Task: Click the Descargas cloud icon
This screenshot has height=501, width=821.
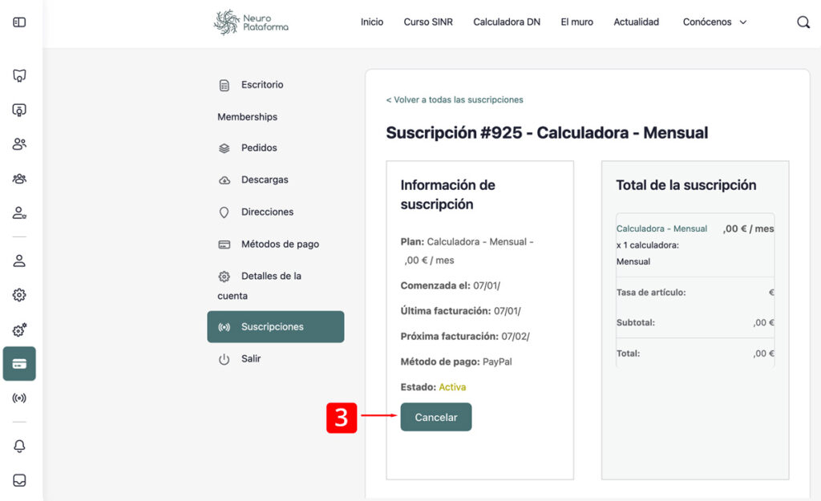Action: pyautogui.click(x=224, y=180)
